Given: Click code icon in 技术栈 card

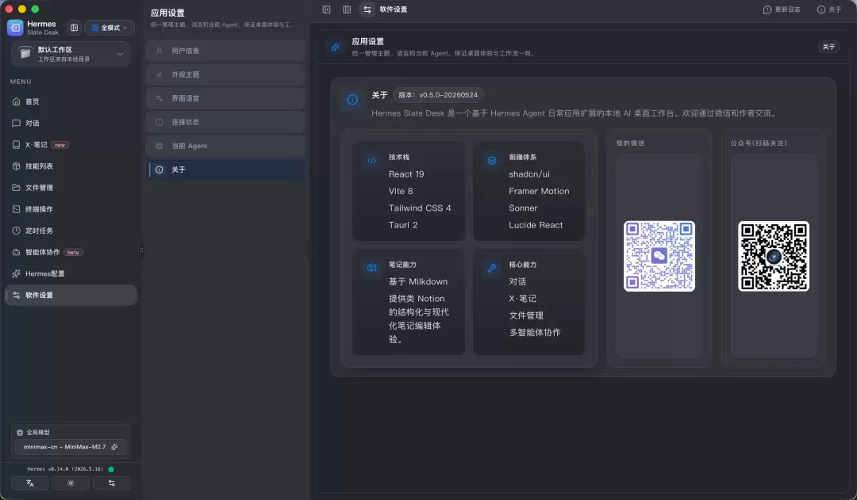Looking at the screenshot, I should click(371, 161).
